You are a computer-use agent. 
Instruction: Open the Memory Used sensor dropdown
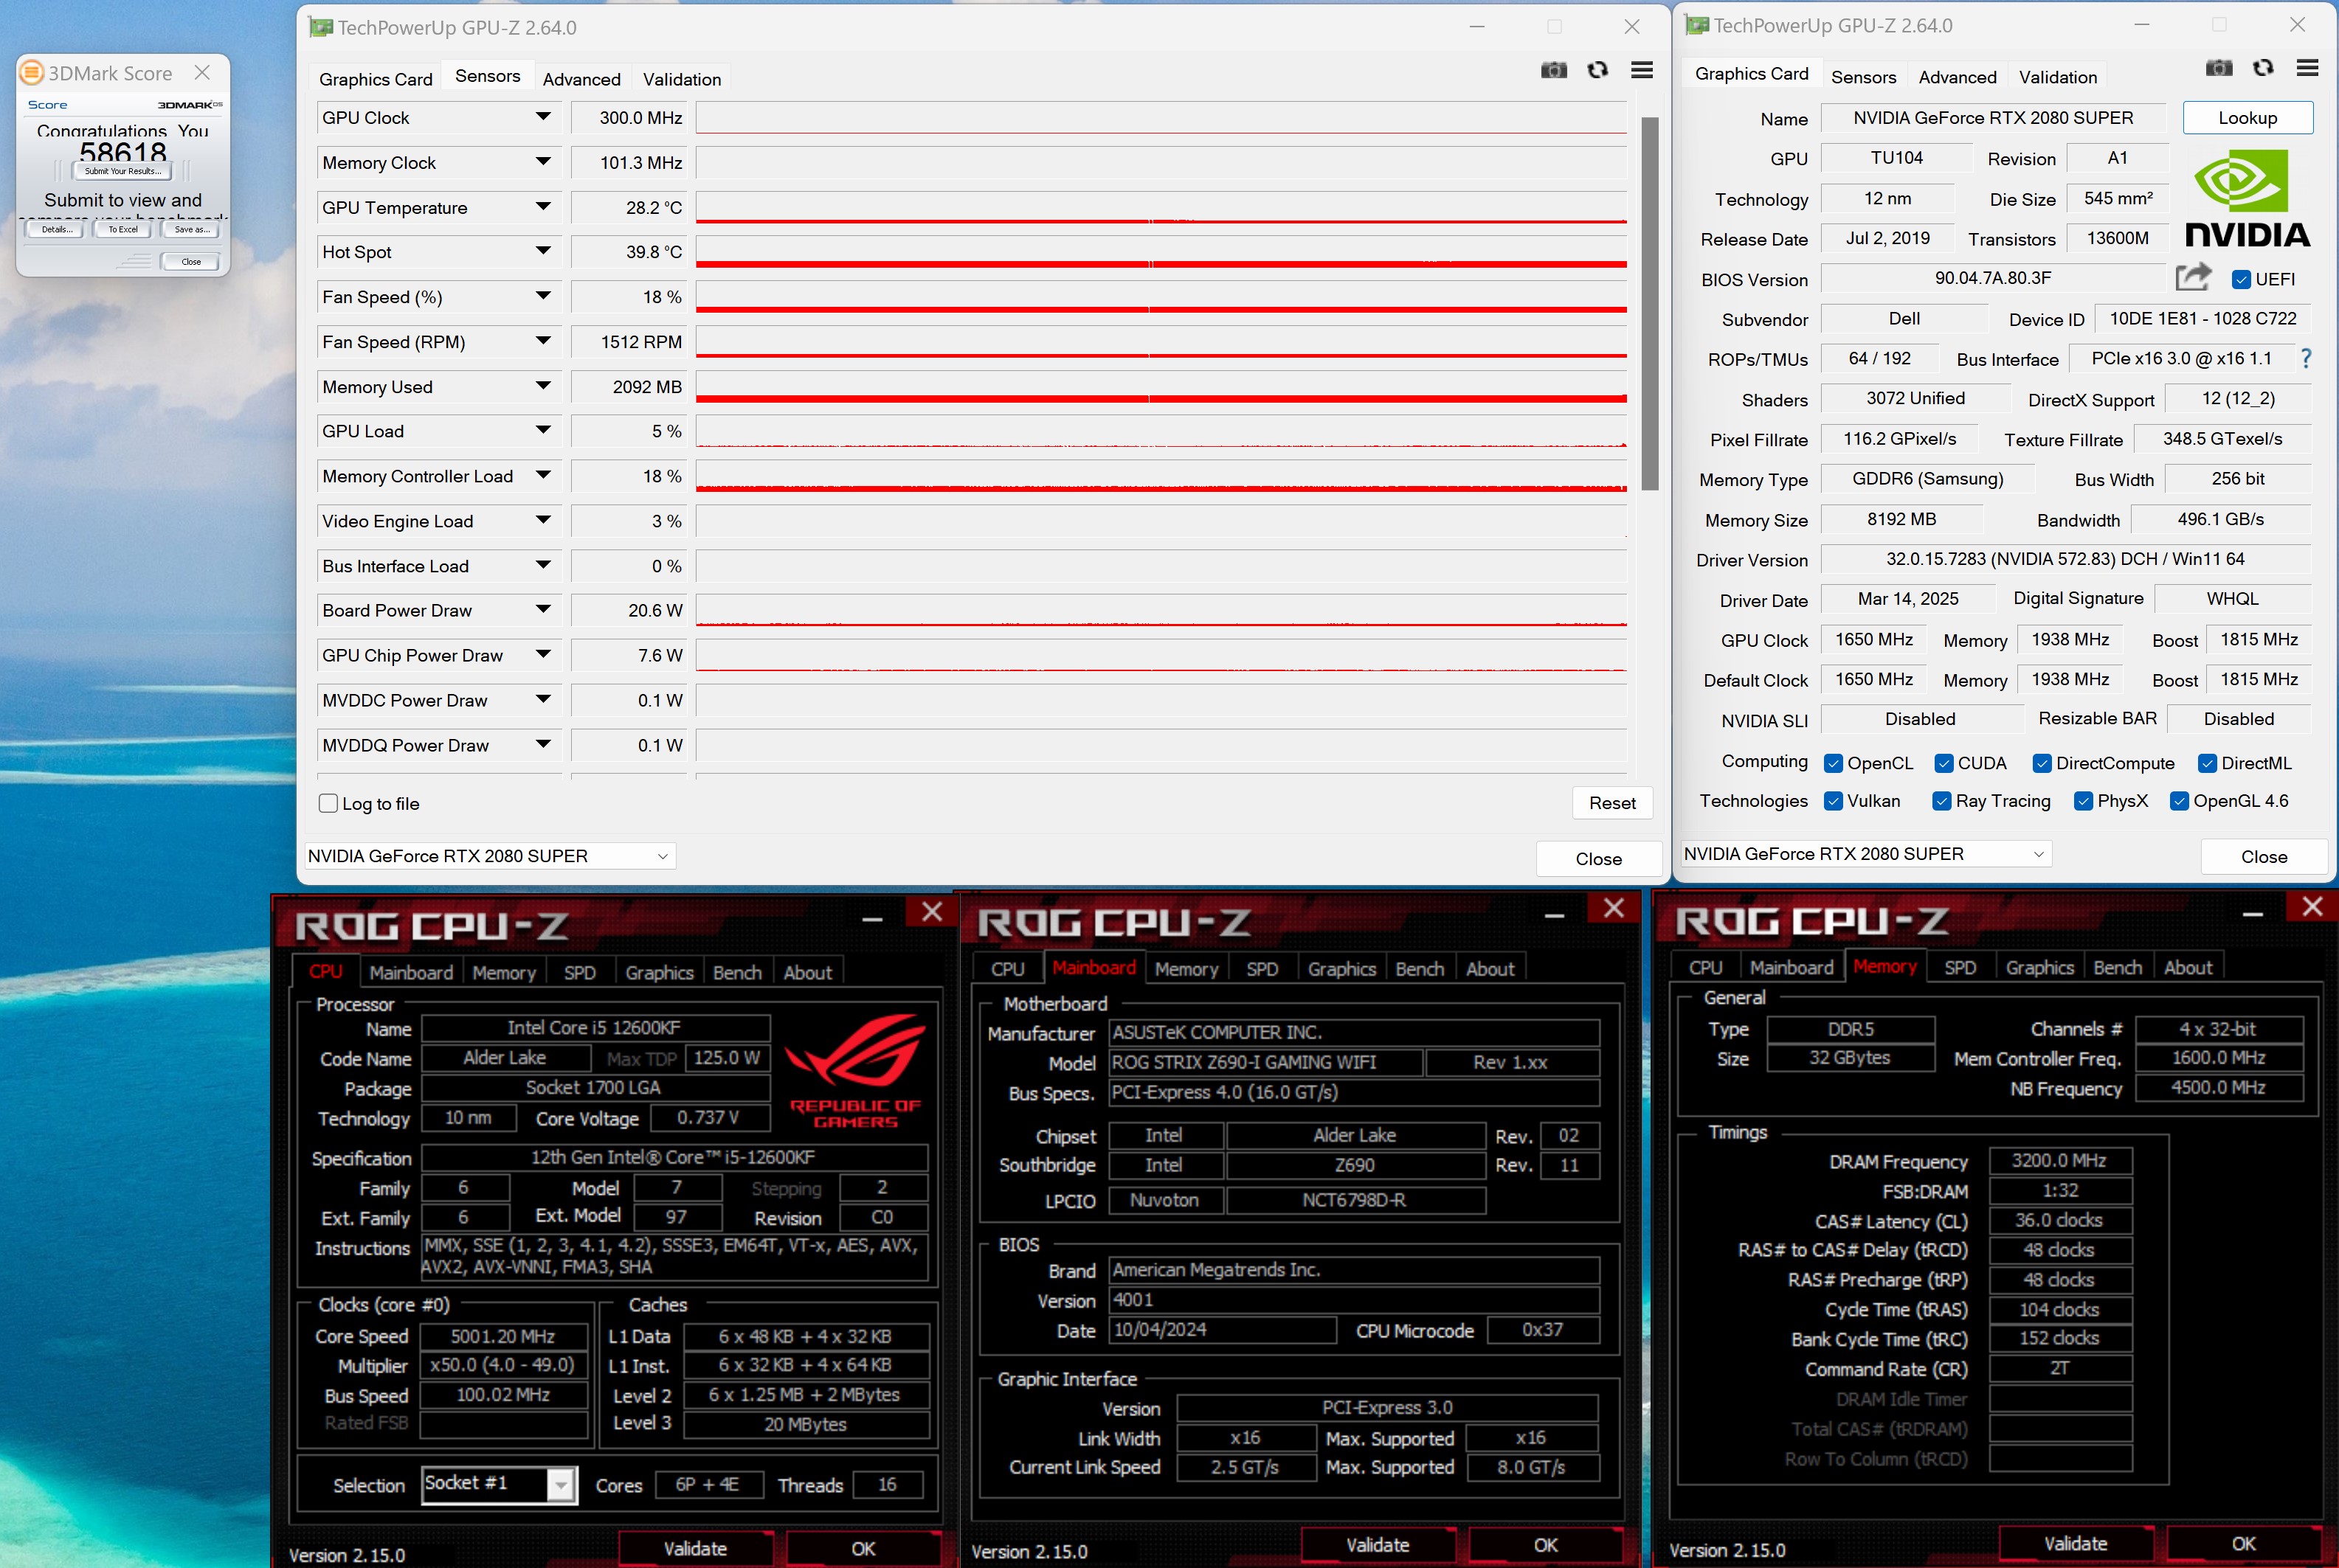tap(543, 386)
